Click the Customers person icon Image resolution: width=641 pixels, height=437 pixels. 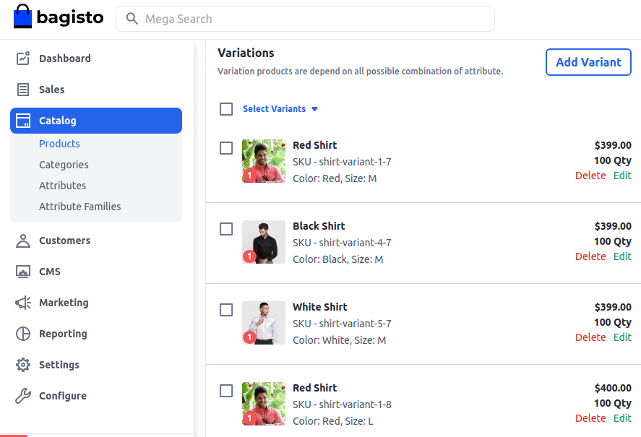click(x=23, y=241)
